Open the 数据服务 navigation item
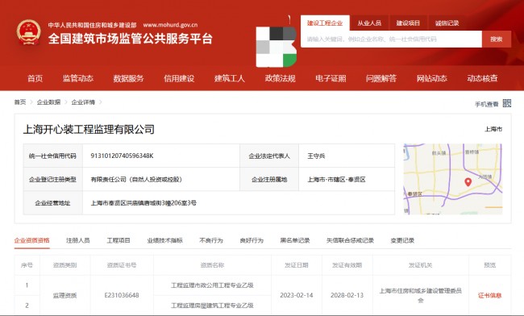 tap(128, 78)
